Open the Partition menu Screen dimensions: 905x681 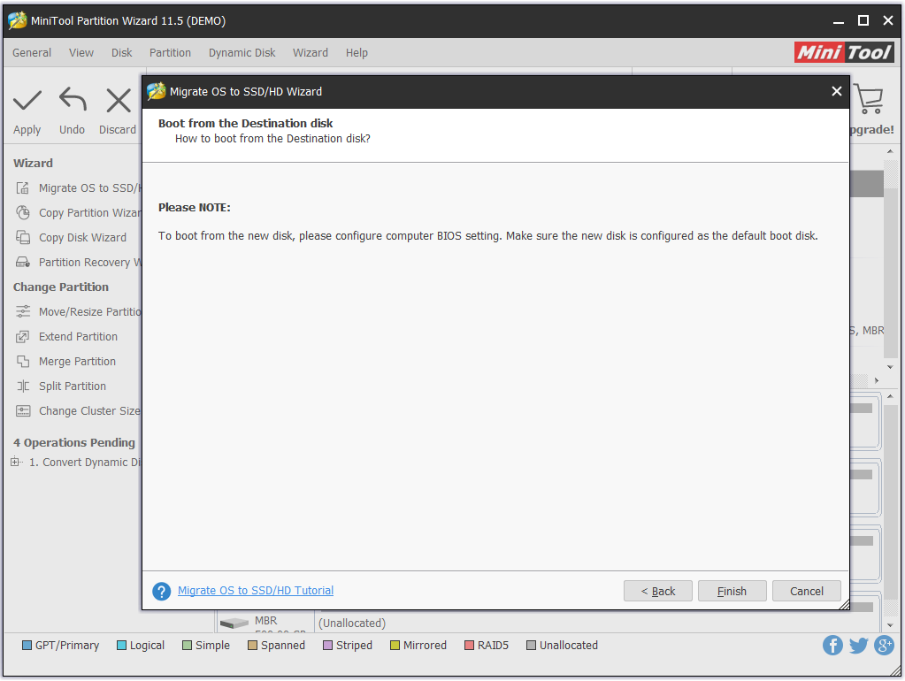pyautogui.click(x=170, y=53)
